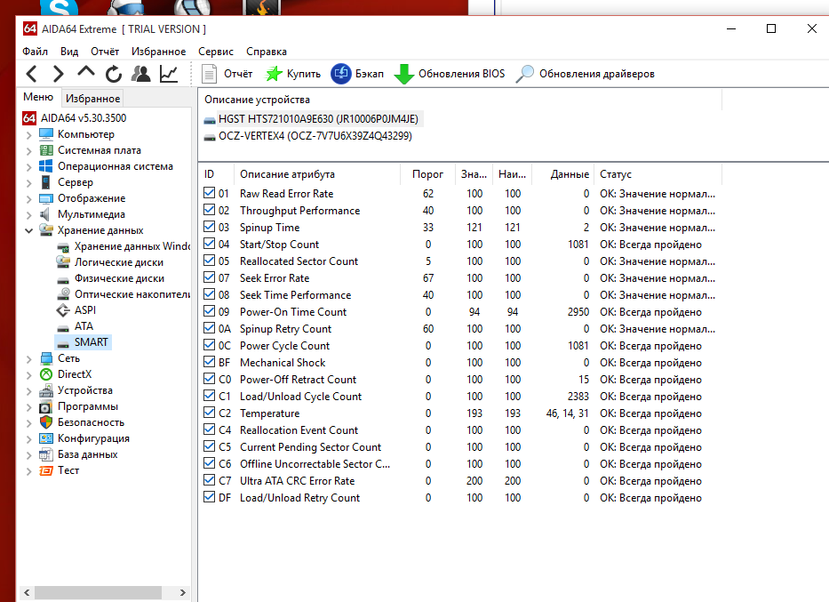This screenshot has height=602, width=829.
Task: Click the AIDA64 v5.30.3500 root icon
Action: (29, 118)
